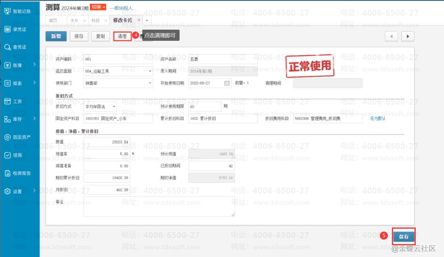The width and height of the screenshot is (444, 257).
Task: Go to the previous card arrow
Action: 391,36
